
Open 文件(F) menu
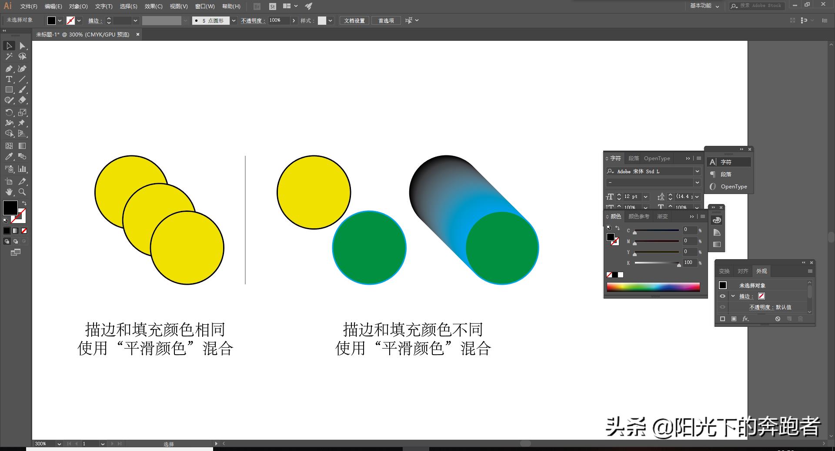click(29, 6)
